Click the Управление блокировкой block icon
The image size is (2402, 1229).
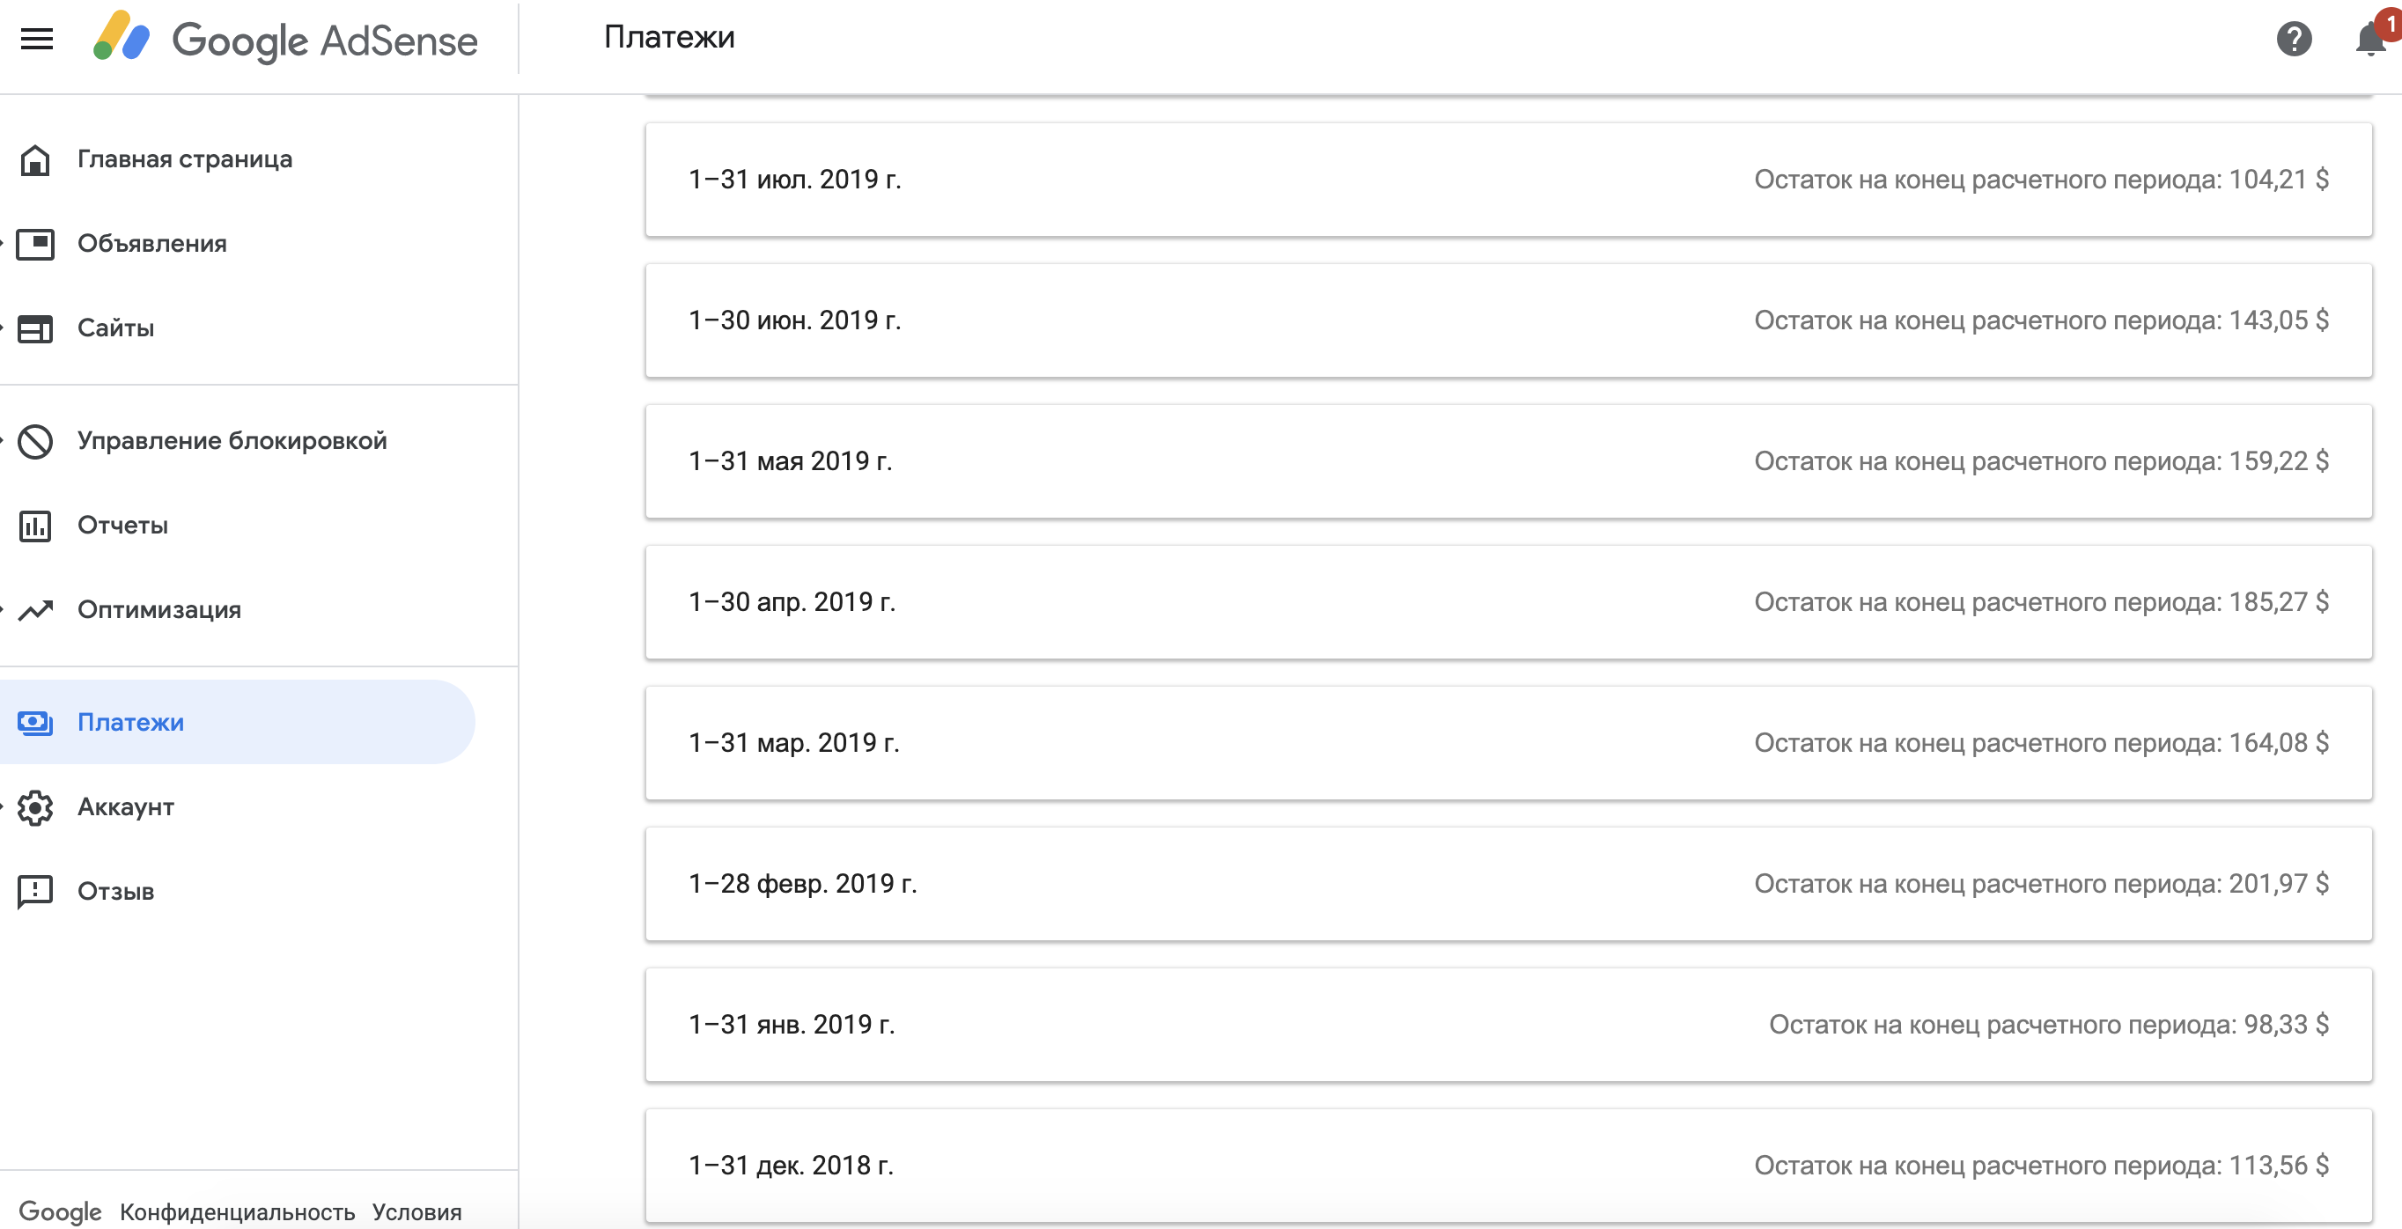(35, 441)
